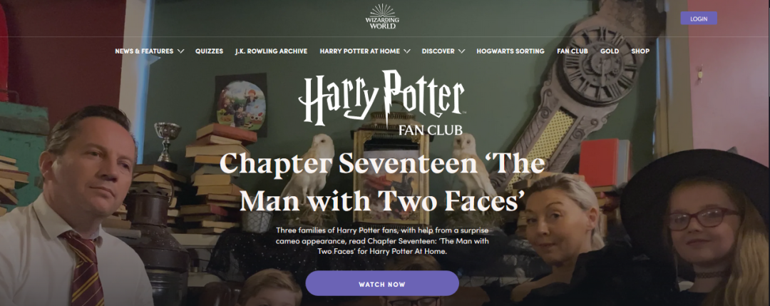The width and height of the screenshot is (770, 306).
Task: Visit the Shop link
Action: click(640, 51)
